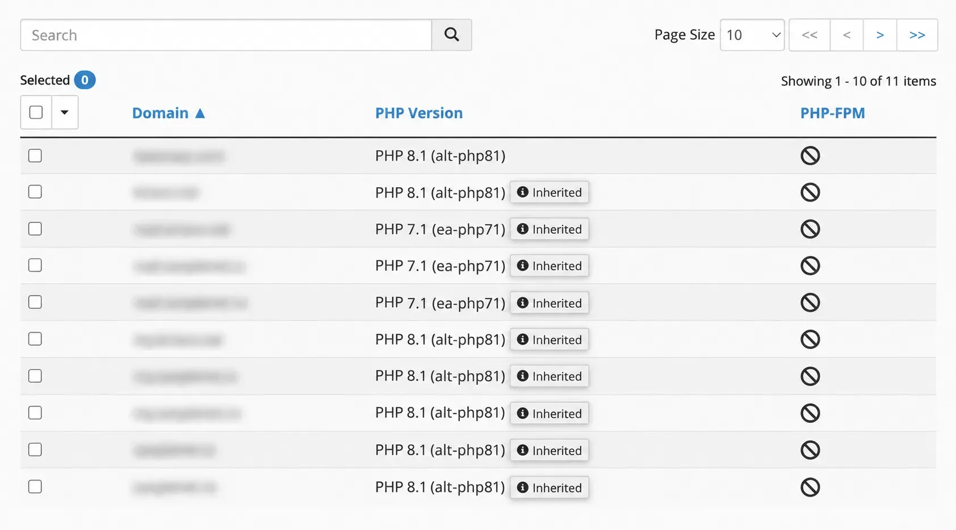Click the Inherited info badge in the second row
956x530 pixels.
tap(550, 192)
